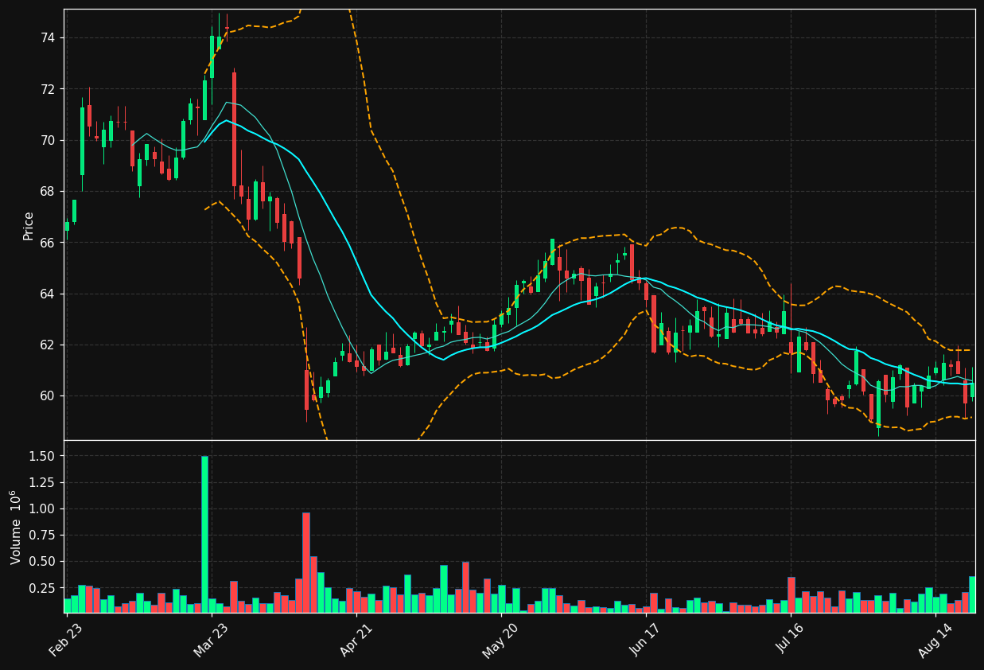The image size is (984, 670).
Task: Click the 'Jun 17' date label
Action: (646, 639)
